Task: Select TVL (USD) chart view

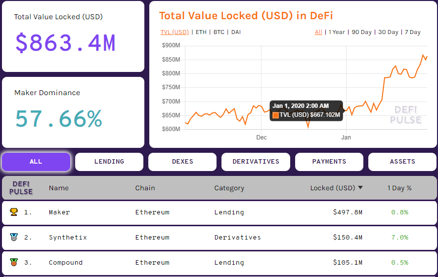Action: pos(175,32)
